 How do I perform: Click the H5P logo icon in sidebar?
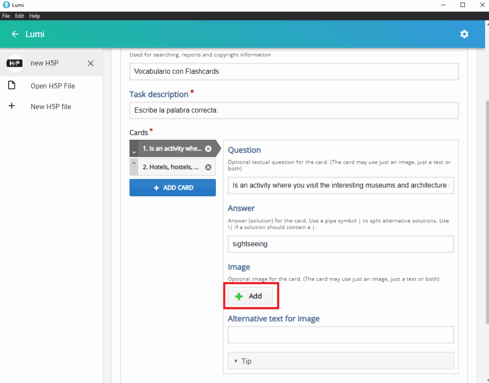tap(15, 63)
